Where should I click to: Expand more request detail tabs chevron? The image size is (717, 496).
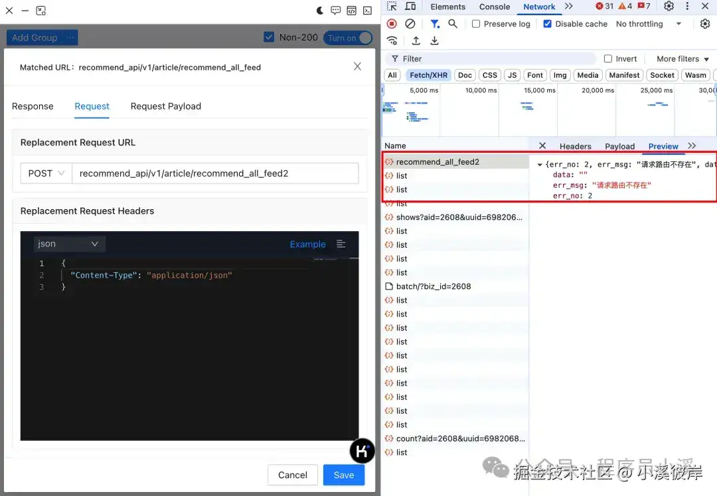[692, 145]
